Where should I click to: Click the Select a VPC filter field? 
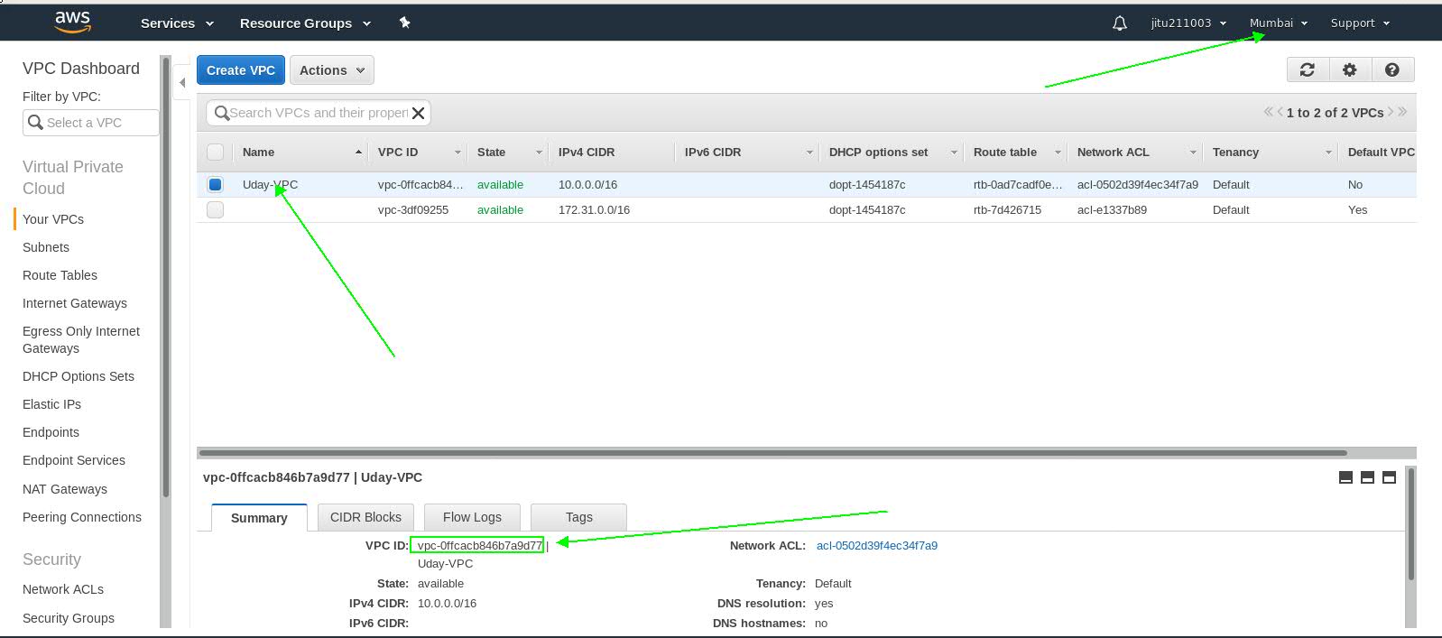click(x=90, y=123)
